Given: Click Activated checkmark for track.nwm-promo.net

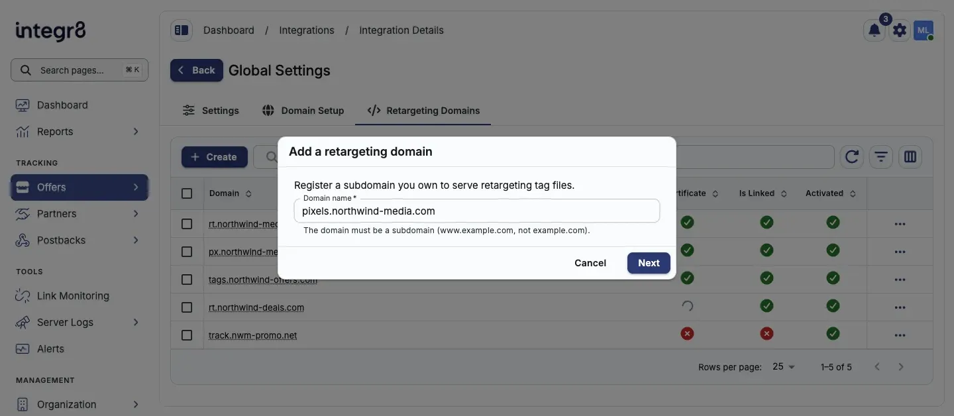Looking at the screenshot, I should pos(833,334).
